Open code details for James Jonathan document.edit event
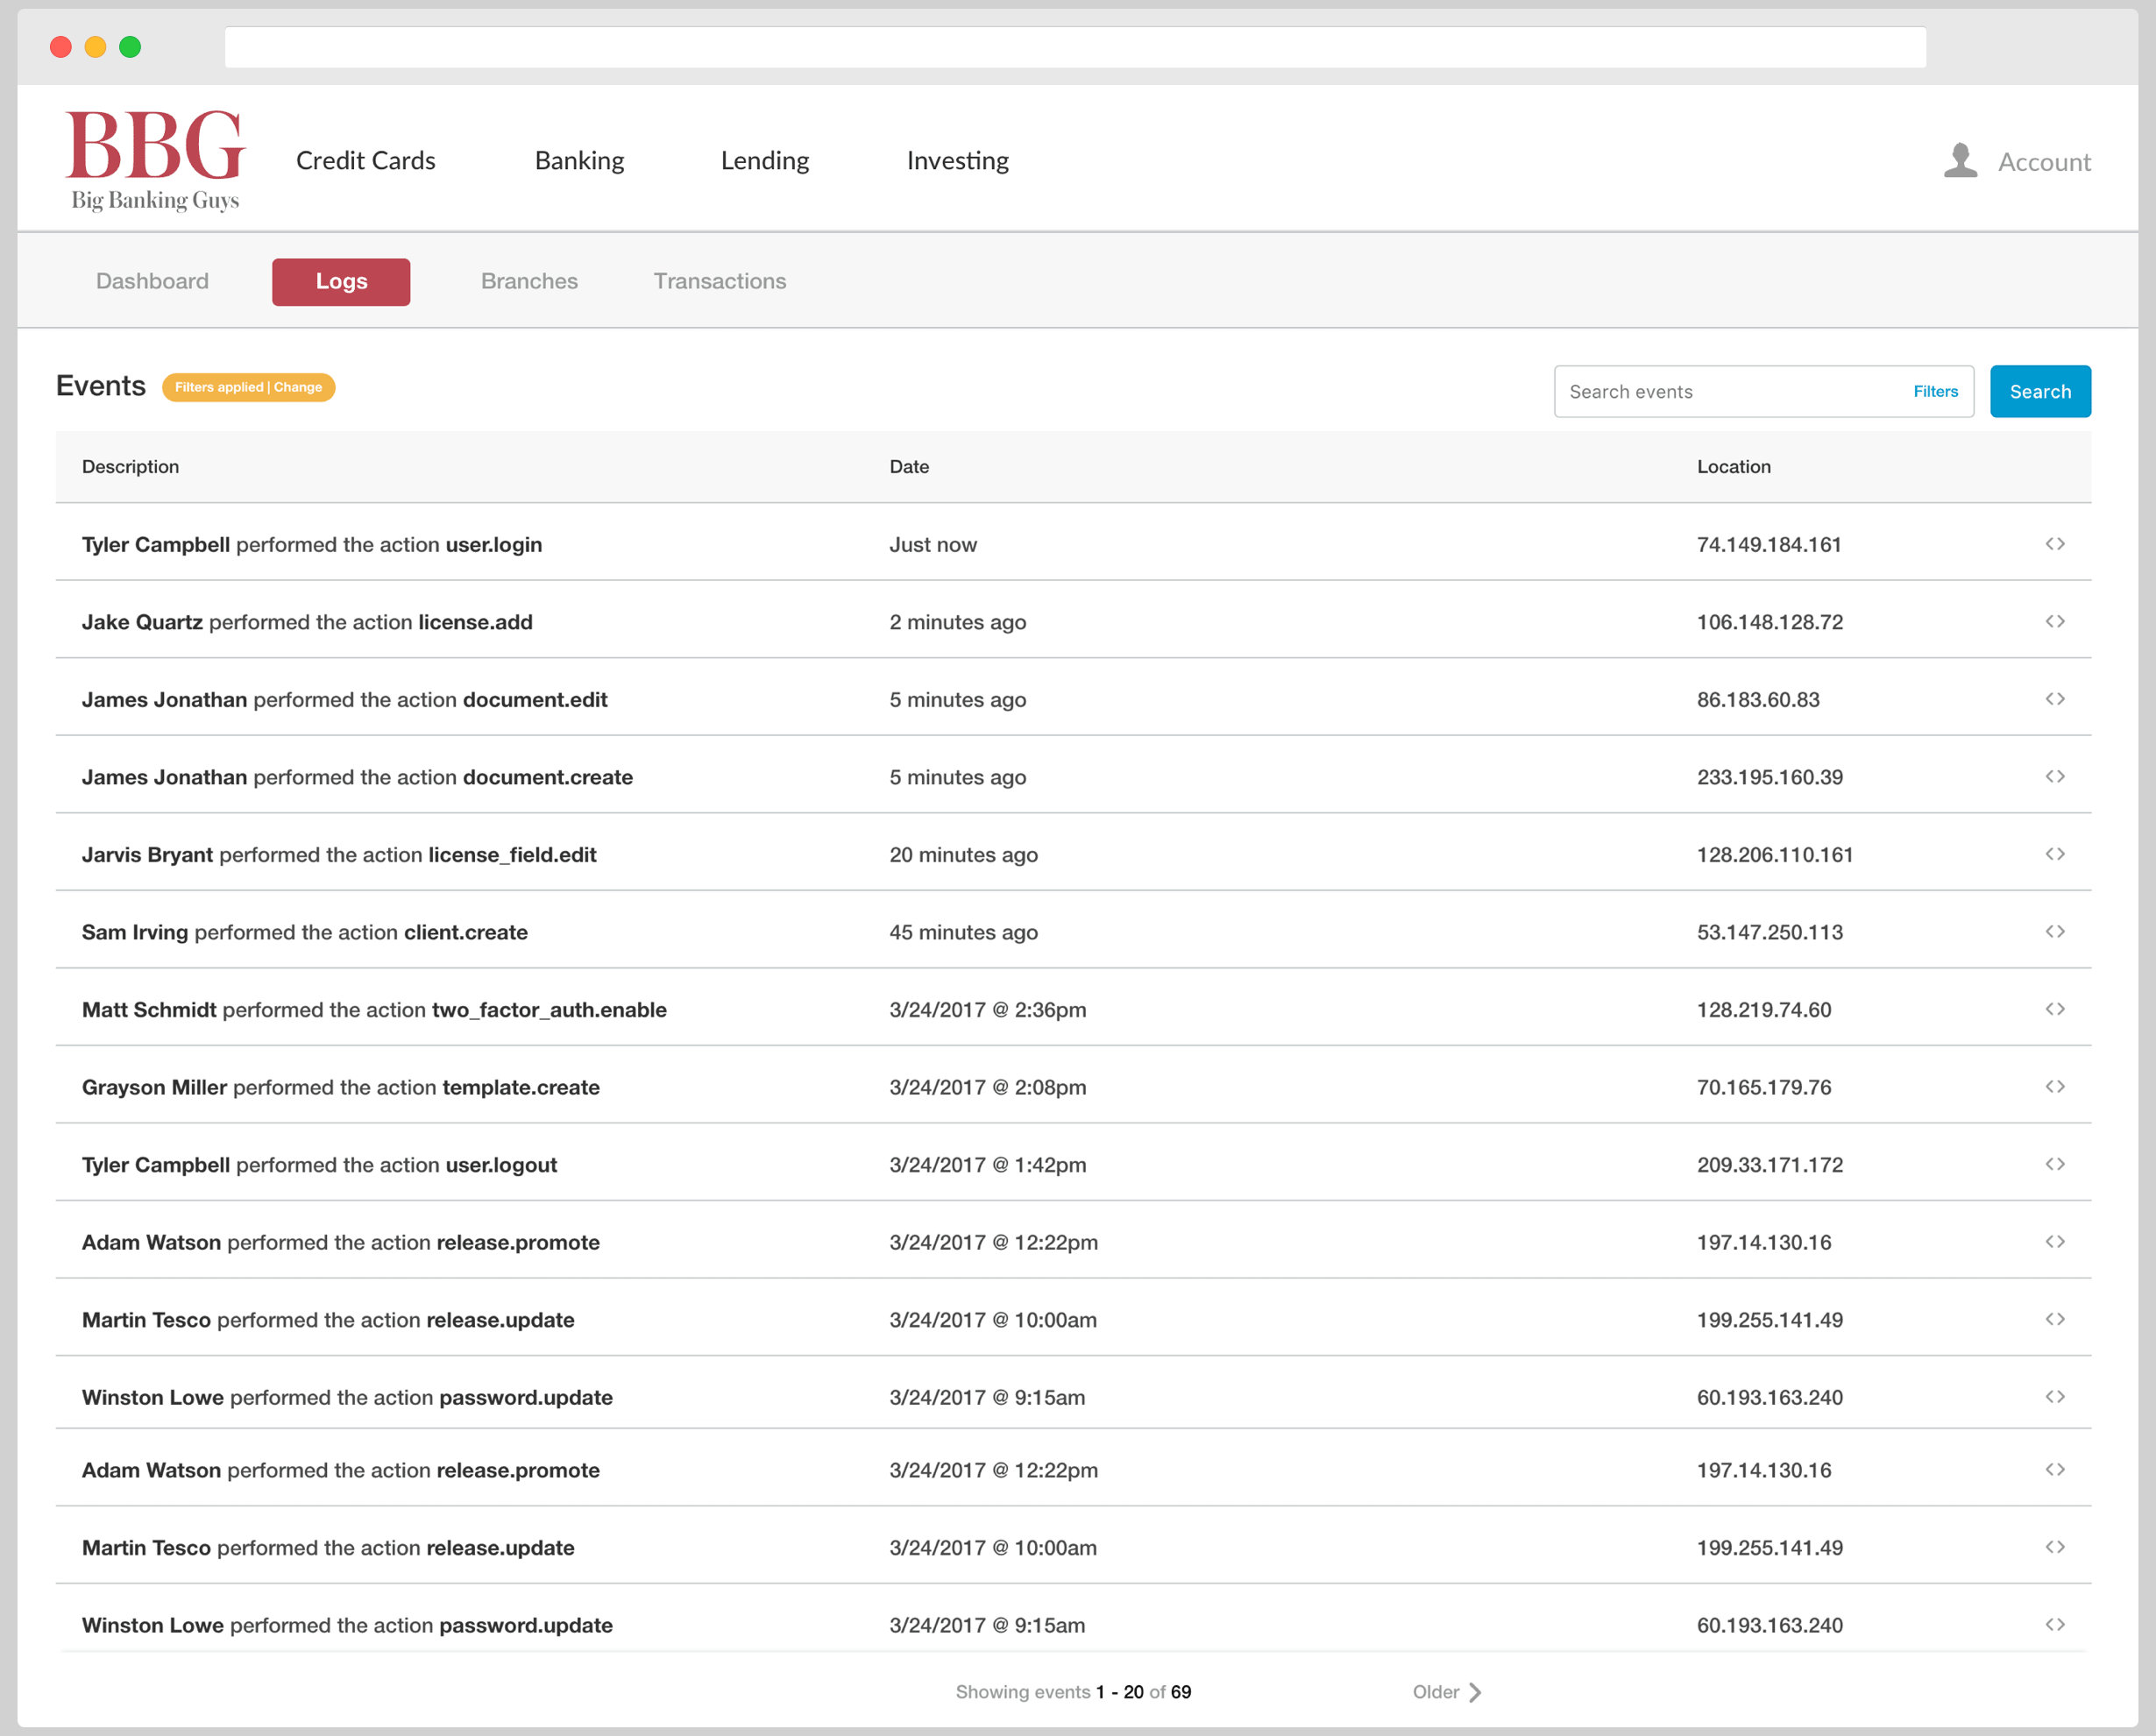2156x1736 pixels. pyautogui.click(x=2057, y=699)
